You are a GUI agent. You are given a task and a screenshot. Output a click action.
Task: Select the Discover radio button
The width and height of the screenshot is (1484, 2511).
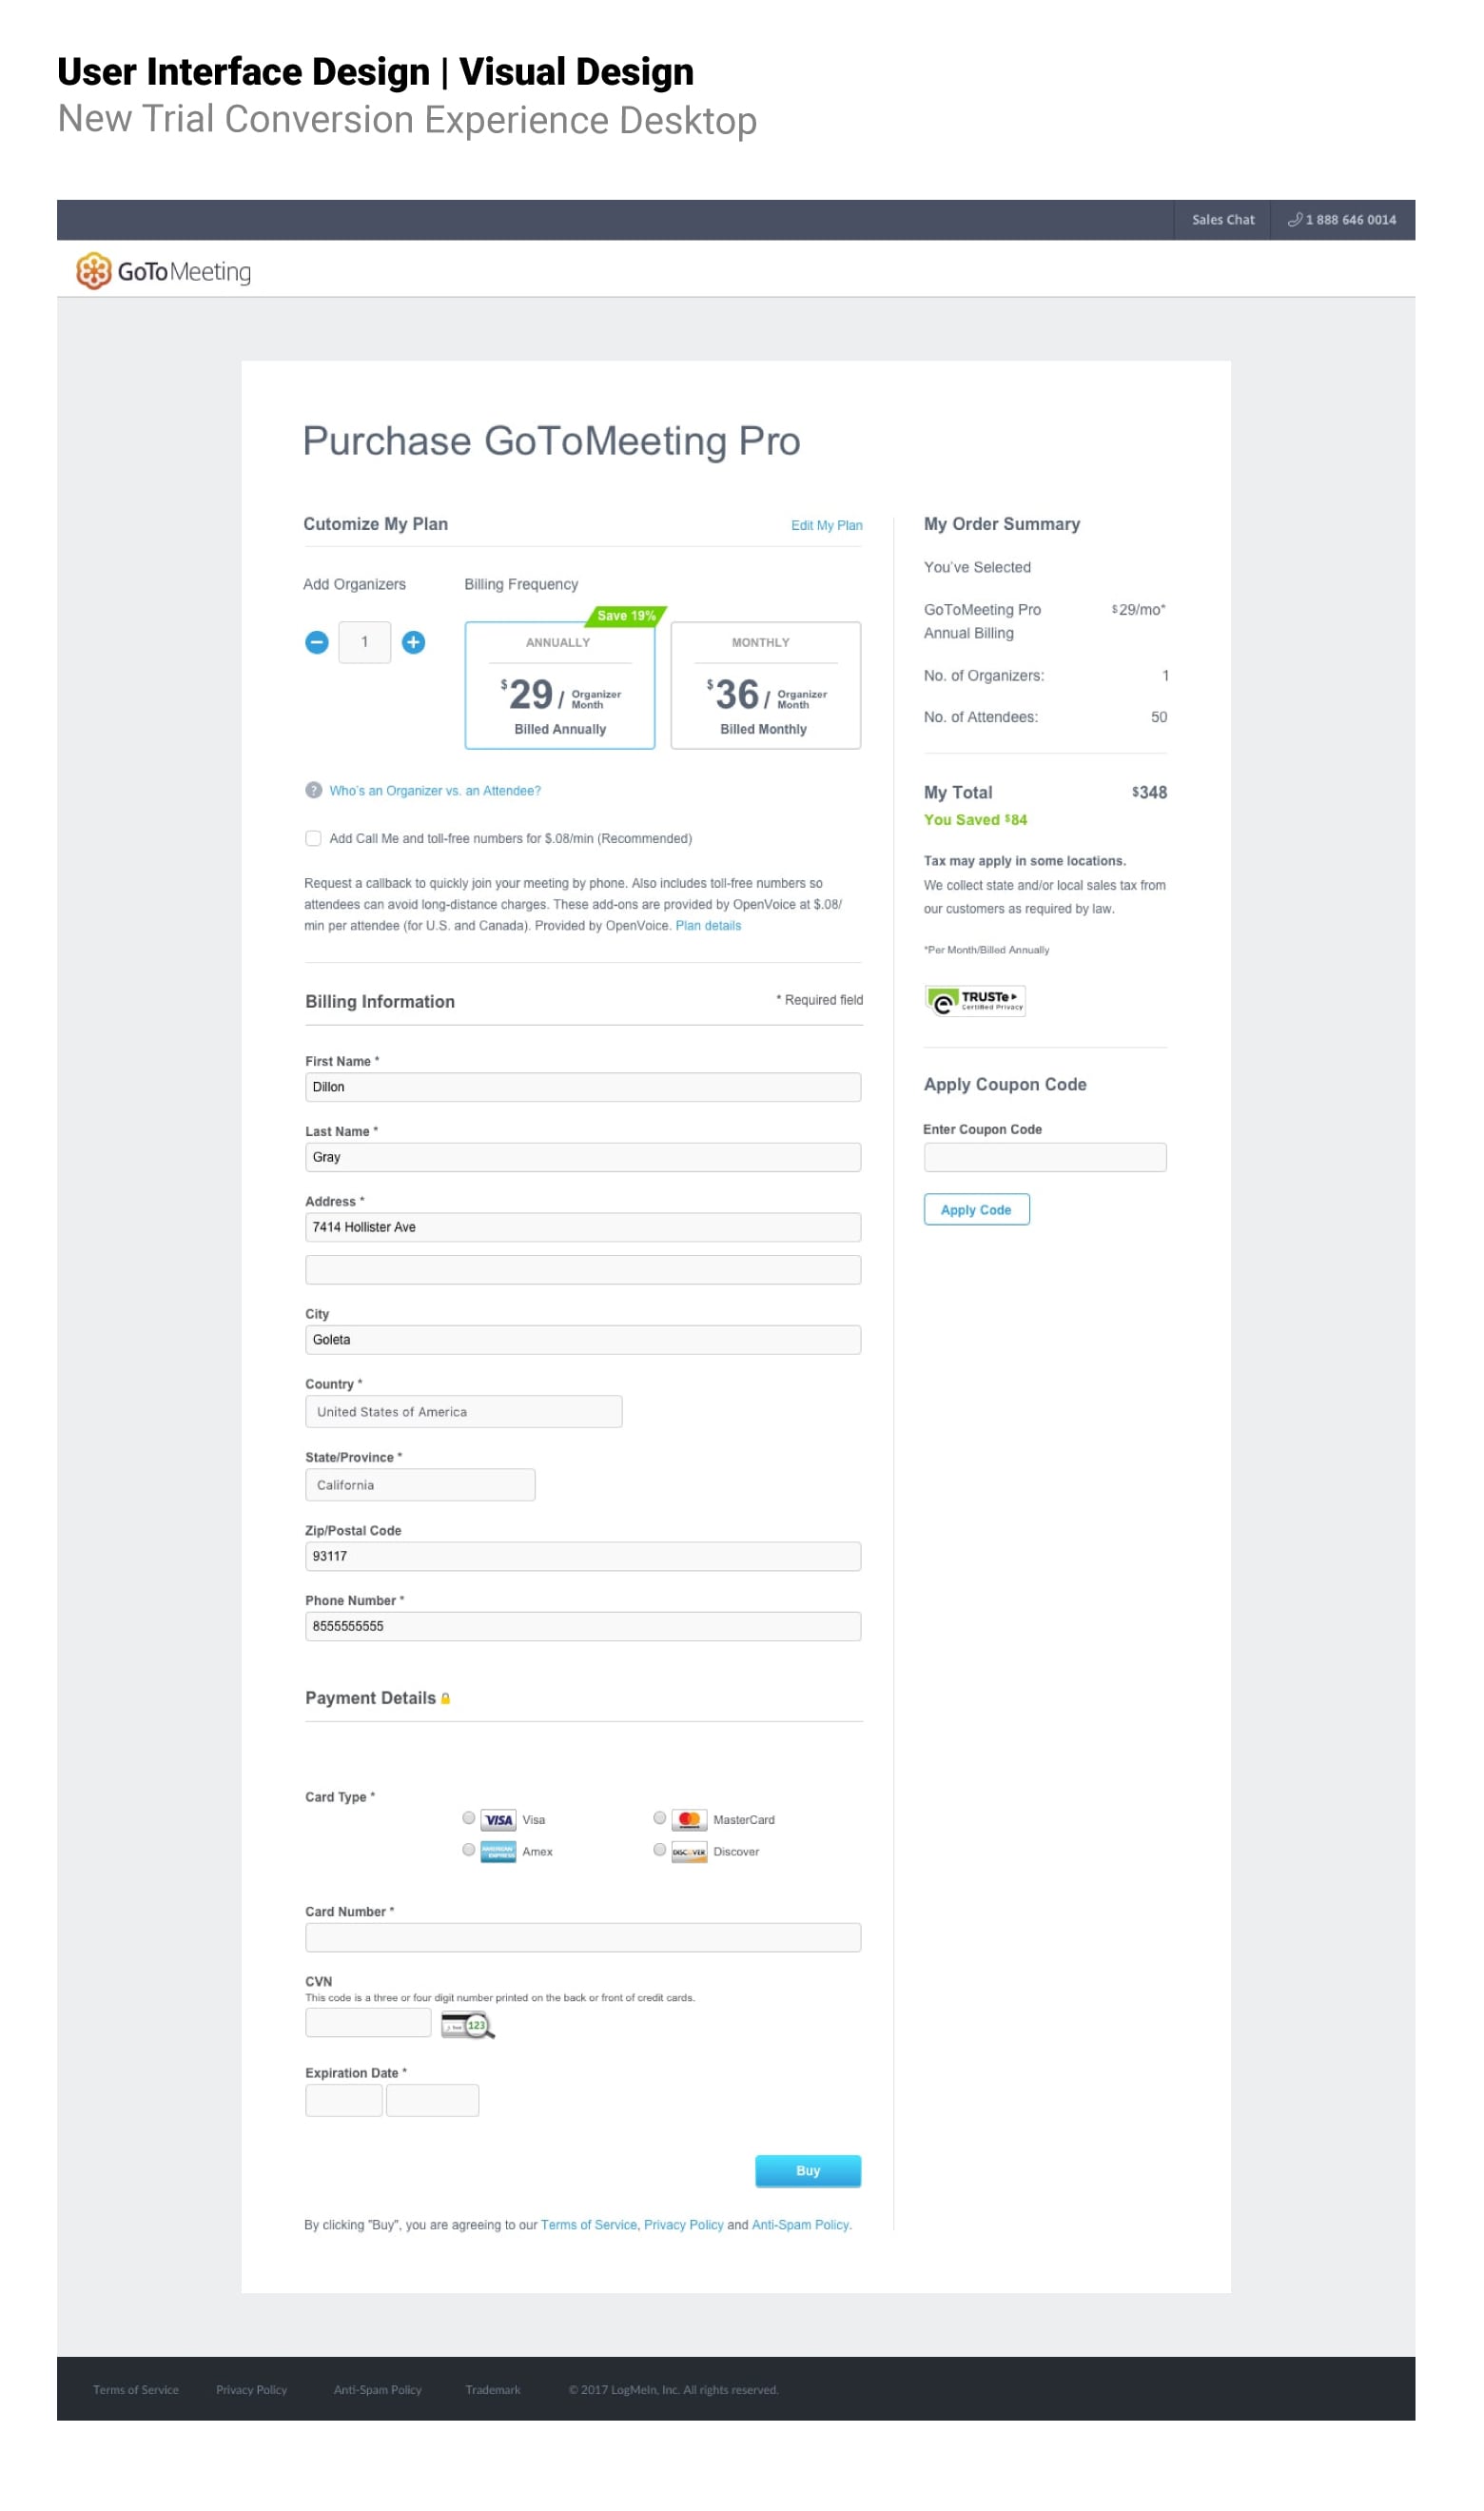(660, 1851)
